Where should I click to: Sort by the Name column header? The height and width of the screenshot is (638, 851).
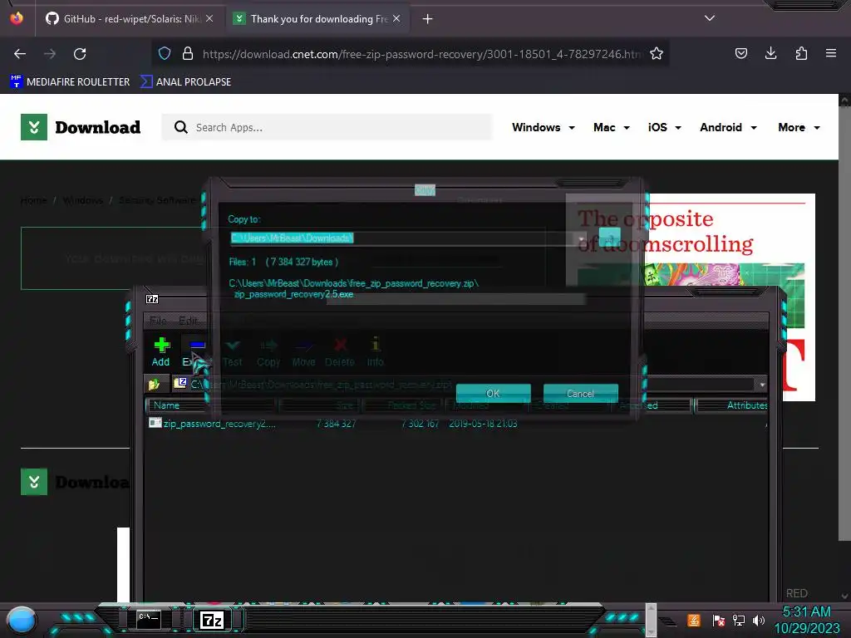pos(211,405)
